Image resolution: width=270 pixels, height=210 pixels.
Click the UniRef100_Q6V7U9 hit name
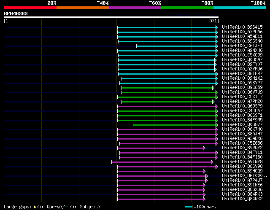pyautogui.click(x=242, y=92)
